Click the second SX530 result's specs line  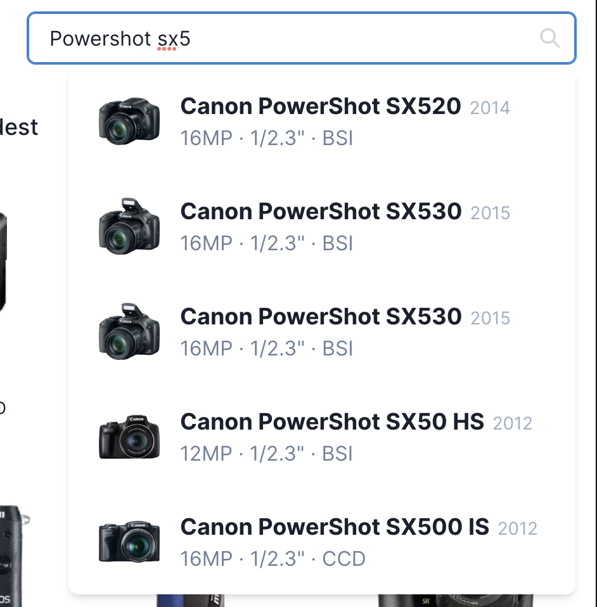266,348
